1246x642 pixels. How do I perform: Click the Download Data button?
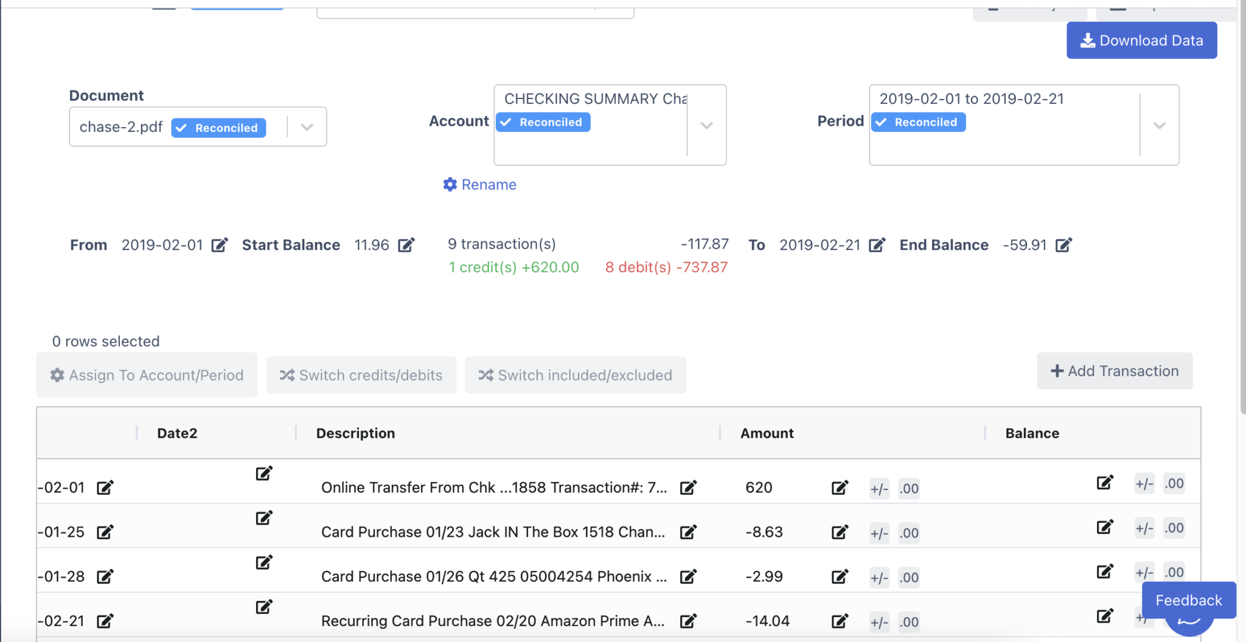pyautogui.click(x=1141, y=40)
